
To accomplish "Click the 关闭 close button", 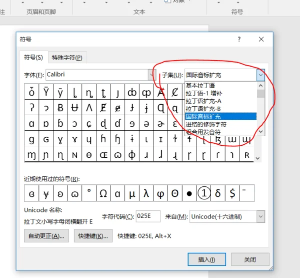I will pos(250,259).
